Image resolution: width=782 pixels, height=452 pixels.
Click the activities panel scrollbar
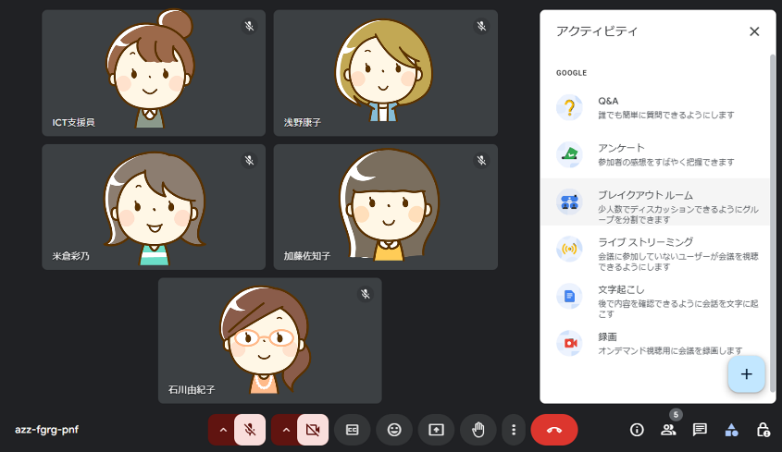773,222
